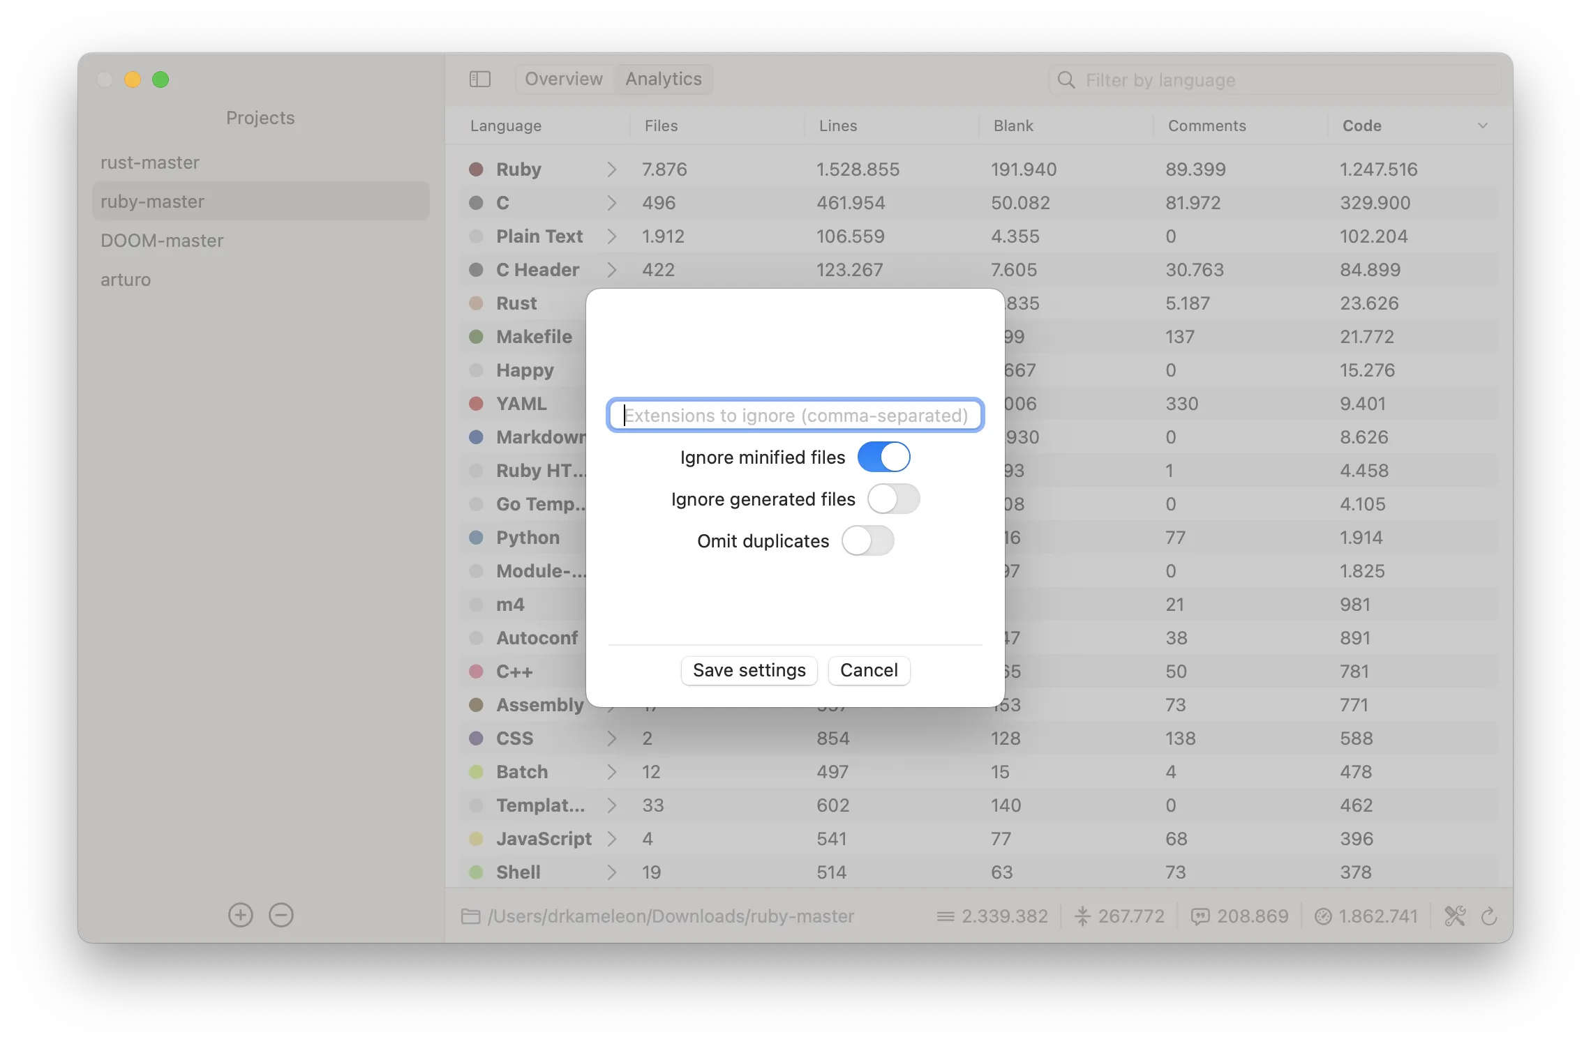Click the YAML red color dot
Image resolution: width=1591 pixels, height=1046 pixels.
pos(477,404)
